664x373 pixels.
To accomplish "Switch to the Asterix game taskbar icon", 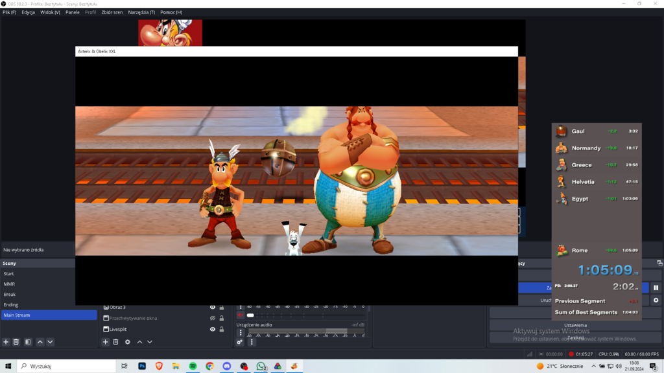I will point(294,367).
